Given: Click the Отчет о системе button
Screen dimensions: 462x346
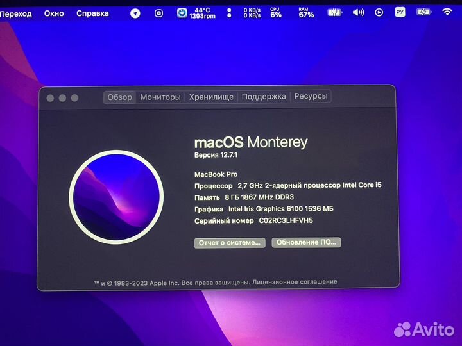Looking at the screenshot, I should [x=230, y=243].
